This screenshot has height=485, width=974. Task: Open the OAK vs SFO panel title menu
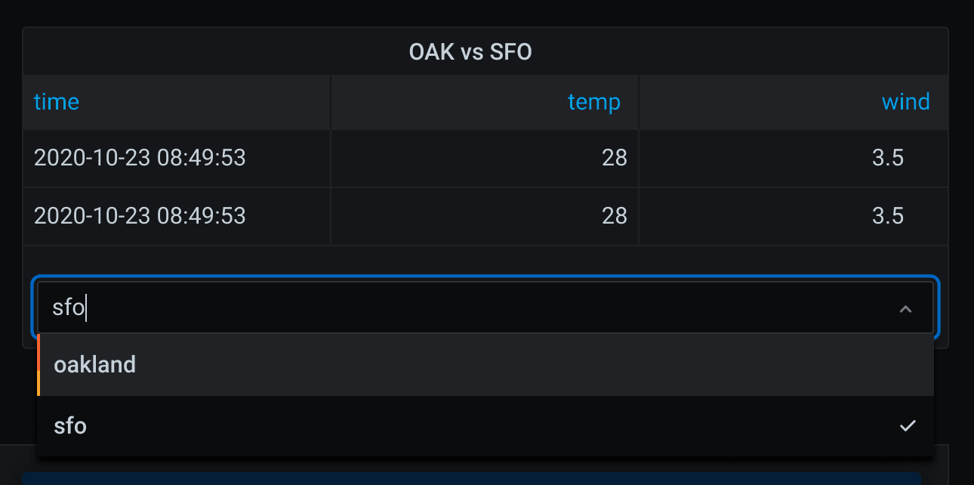pos(470,52)
